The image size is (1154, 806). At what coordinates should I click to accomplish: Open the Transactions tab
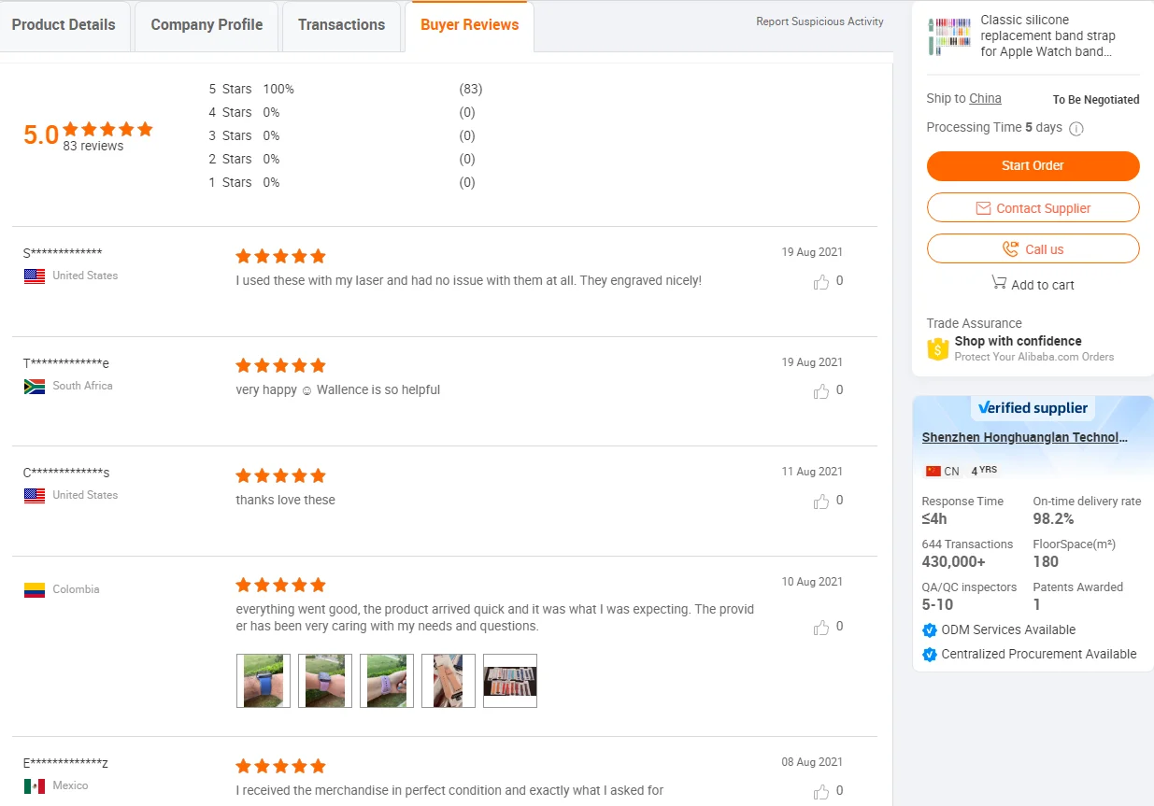click(x=341, y=25)
